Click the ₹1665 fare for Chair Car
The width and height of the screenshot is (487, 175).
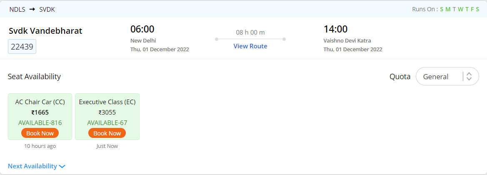40,112
